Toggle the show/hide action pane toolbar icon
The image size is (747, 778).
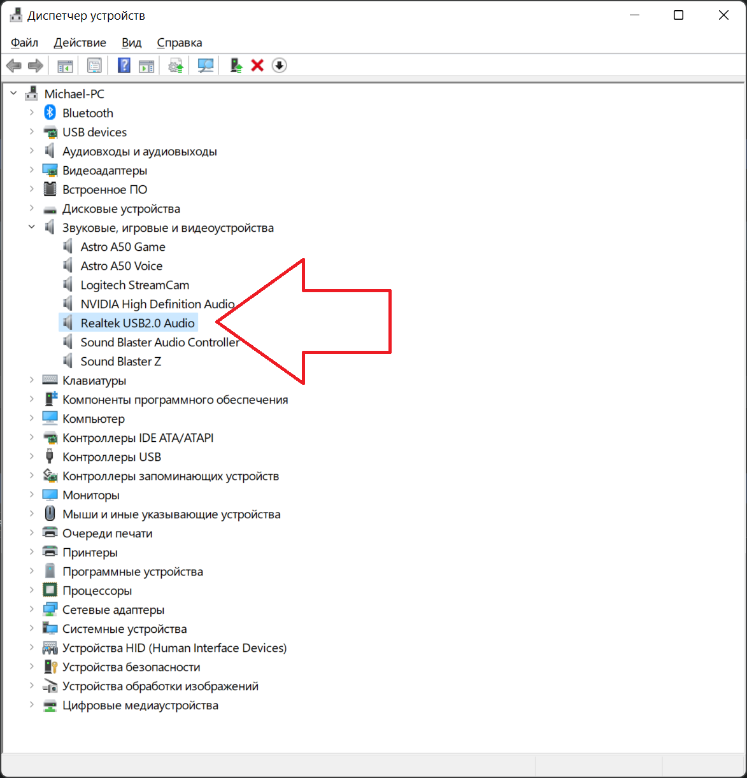(x=146, y=66)
